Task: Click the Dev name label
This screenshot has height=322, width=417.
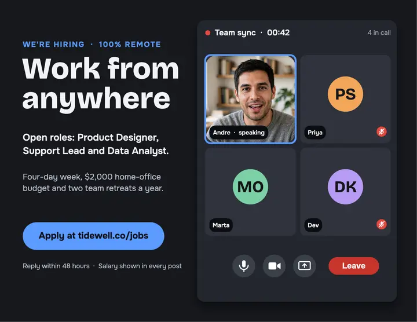Action: click(x=313, y=225)
